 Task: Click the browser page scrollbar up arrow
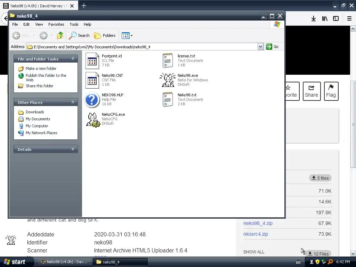point(353,29)
